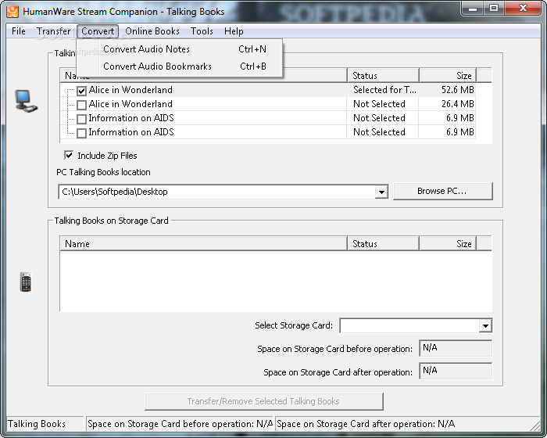Open the Help menu
The height and width of the screenshot is (438, 547).
pyautogui.click(x=234, y=31)
